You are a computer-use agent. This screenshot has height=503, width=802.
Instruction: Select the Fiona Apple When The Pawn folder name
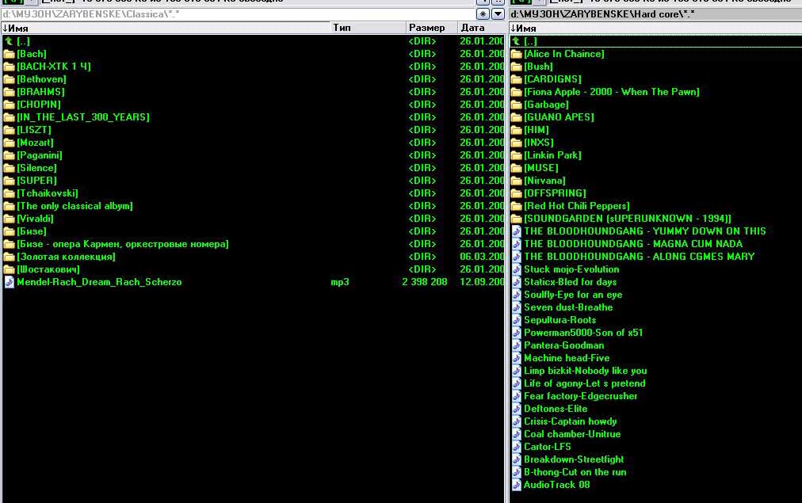[x=612, y=92]
